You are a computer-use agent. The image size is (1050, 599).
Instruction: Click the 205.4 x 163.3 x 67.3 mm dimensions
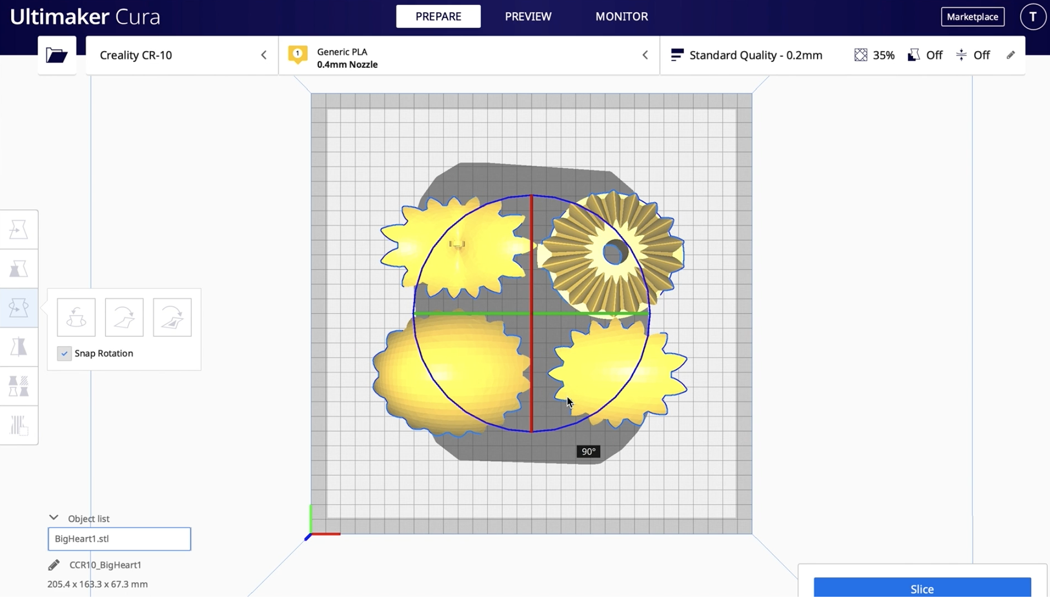point(98,584)
